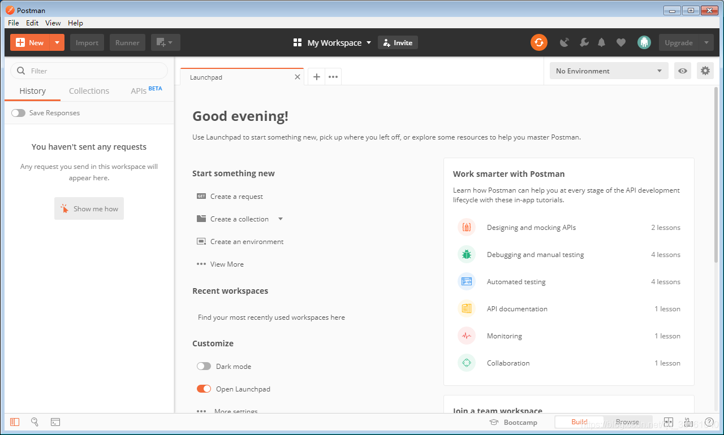Open the user avatar menu
This screenshot has width=724, height=435.
pos(644,42)
